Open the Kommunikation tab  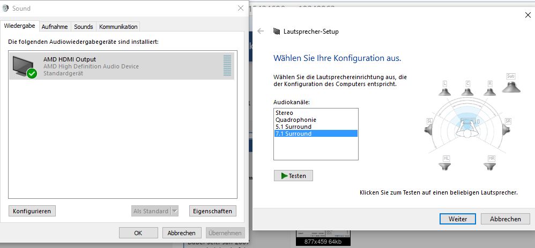(x=118, y=27)
